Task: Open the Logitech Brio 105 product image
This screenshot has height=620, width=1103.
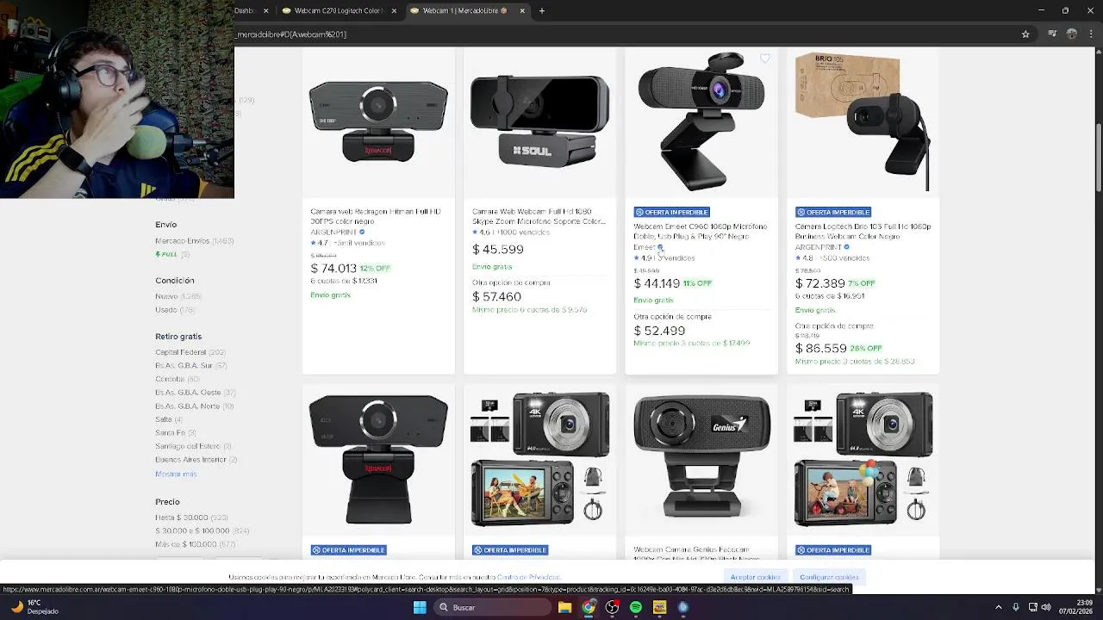Action: (863, 121)
